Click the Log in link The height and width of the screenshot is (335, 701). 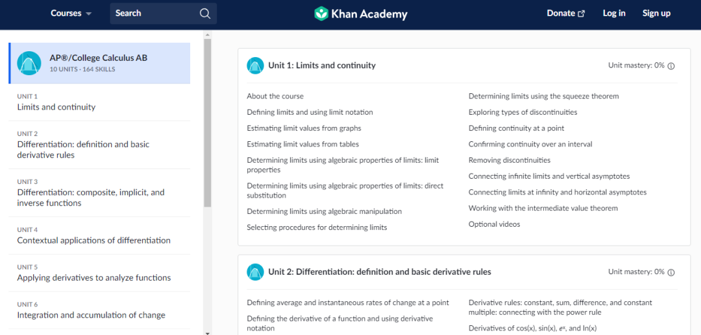point(614,14)
